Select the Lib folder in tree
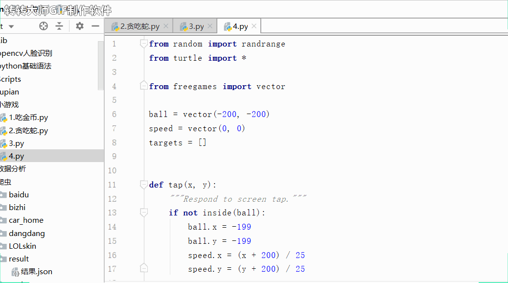 (x=3, y=40)
